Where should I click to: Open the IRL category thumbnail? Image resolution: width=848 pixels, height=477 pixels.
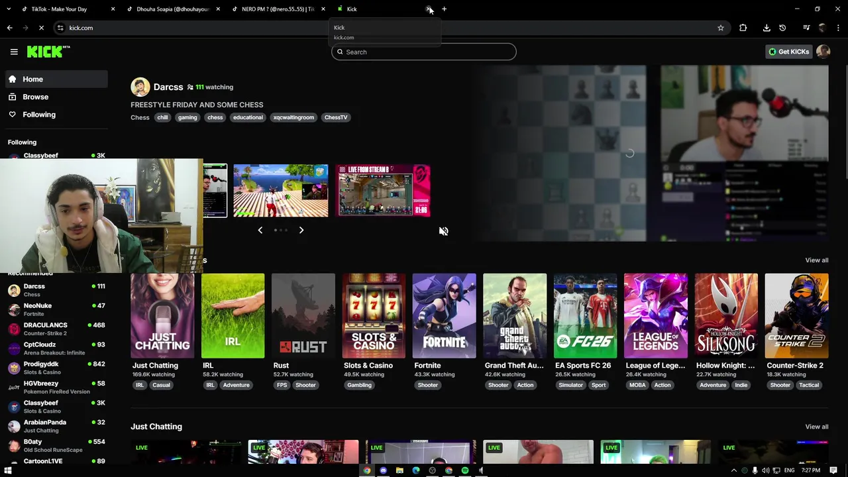coord(233,316)
